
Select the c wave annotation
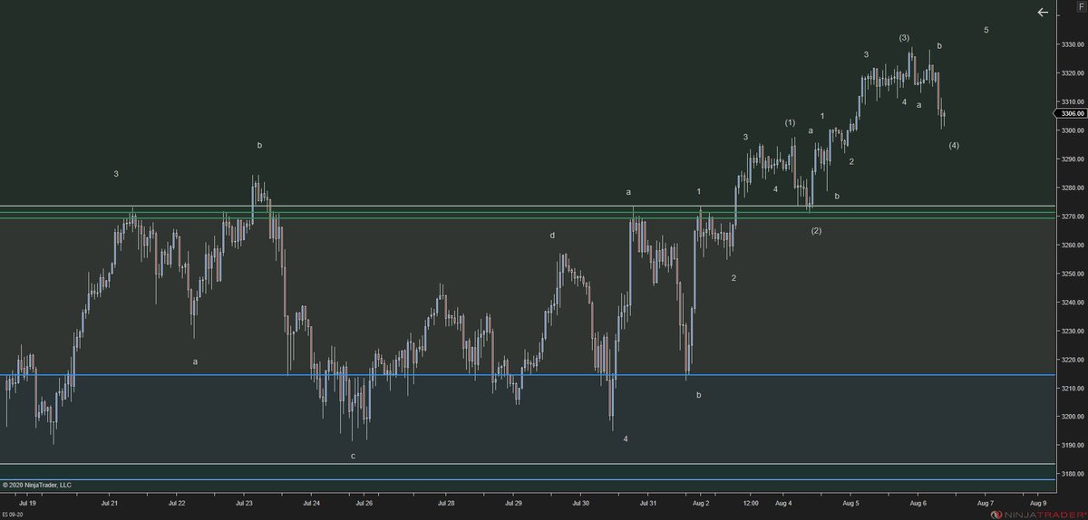[x=354, y=456]
